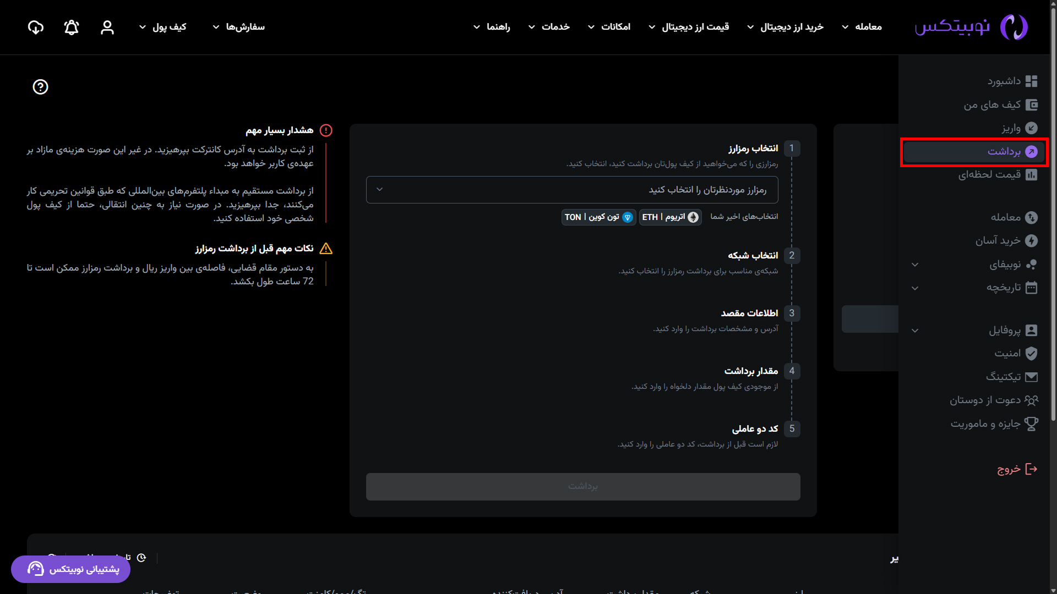Click the خرید آسان lightning icon
Screen dimensions: 1057x594
coord(1031,241)
